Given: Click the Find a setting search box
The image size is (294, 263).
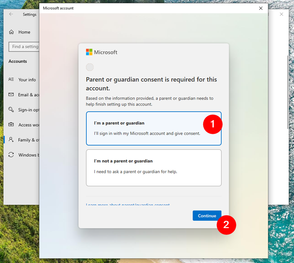Looking at the screenshot, I should click(24, 47).
